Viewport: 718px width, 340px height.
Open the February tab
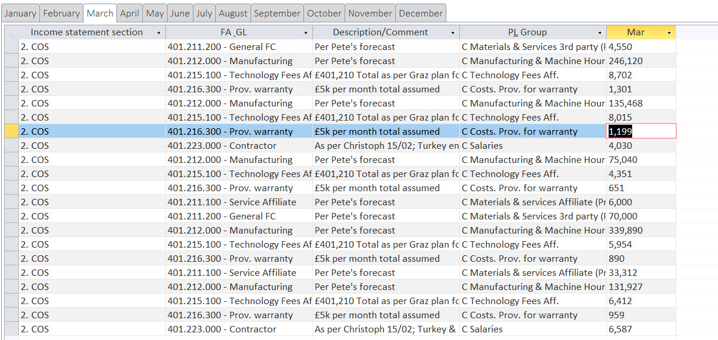click(x=61, y=13)
